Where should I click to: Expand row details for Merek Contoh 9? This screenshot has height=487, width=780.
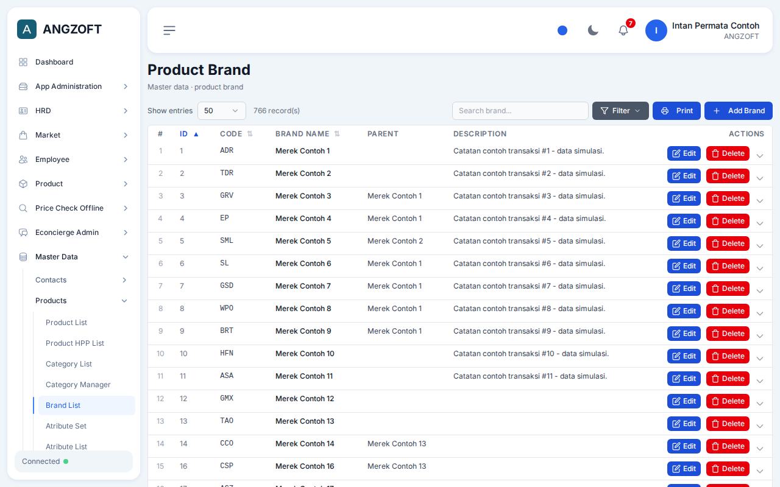click(x=760, y=336)
